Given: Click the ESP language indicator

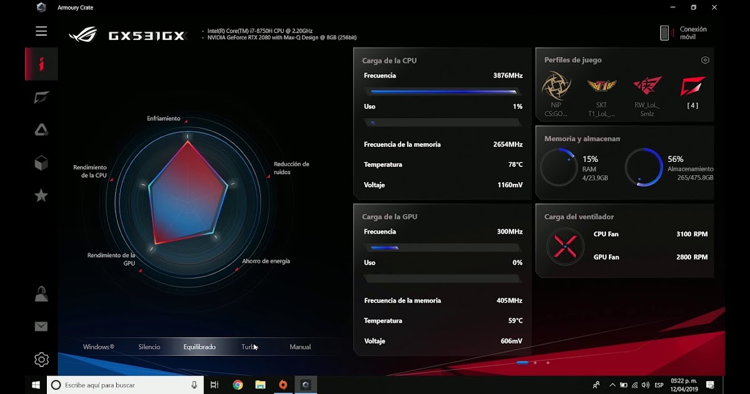Looking at the screenshot, I should pos(659,385).
